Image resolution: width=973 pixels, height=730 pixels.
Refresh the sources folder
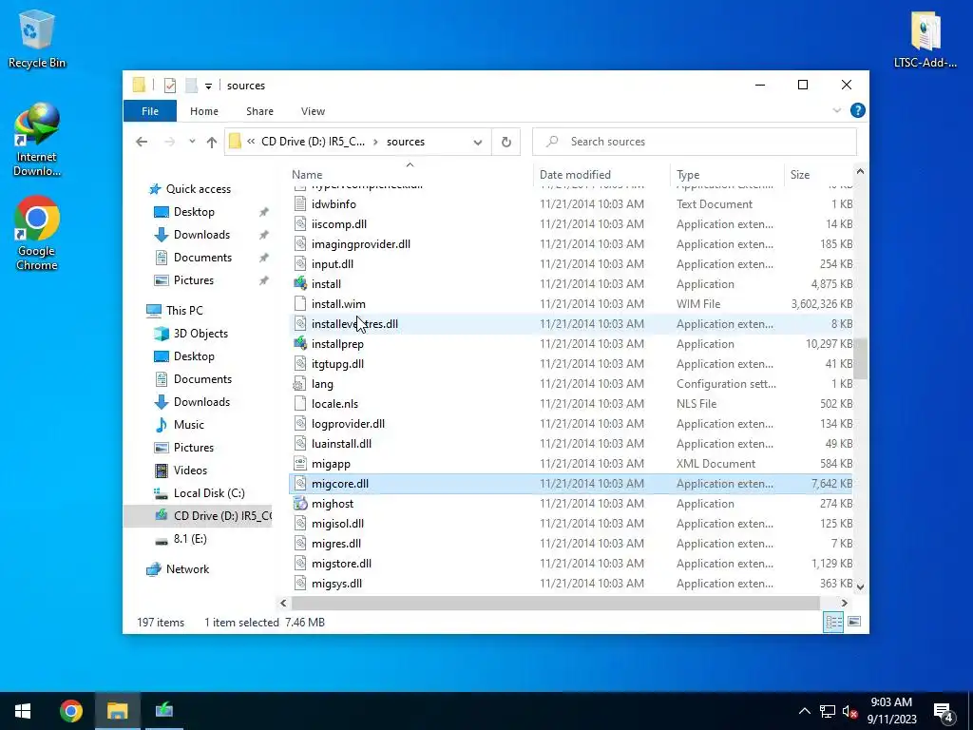tap(506, 143)
